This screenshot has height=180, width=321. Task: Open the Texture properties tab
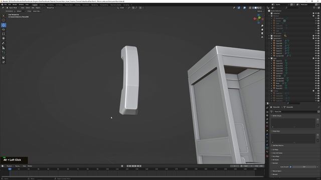tap(267, 156)
